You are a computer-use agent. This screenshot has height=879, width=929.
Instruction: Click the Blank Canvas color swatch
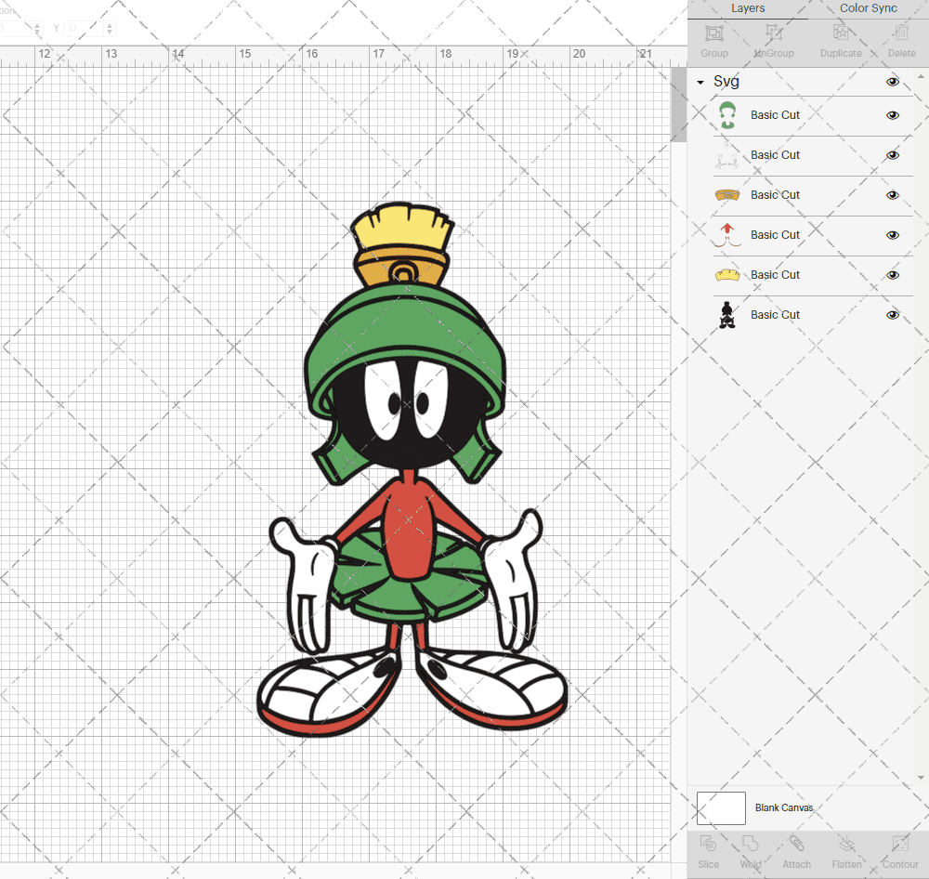(x=721, y=808)
